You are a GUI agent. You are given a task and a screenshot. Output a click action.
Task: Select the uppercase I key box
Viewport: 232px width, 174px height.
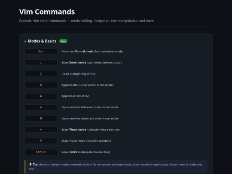point(41,74)
